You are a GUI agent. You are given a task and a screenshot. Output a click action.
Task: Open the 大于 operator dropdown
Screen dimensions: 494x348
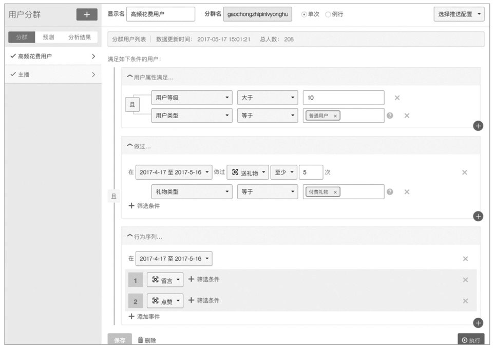tap(268, 98)
